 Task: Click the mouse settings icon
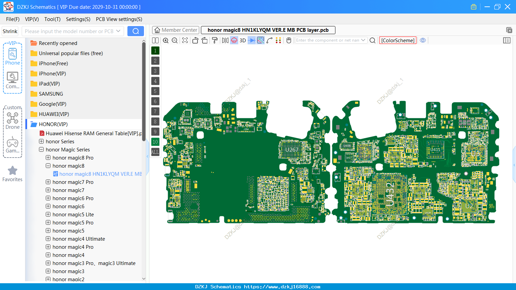[x=289, y=40]
